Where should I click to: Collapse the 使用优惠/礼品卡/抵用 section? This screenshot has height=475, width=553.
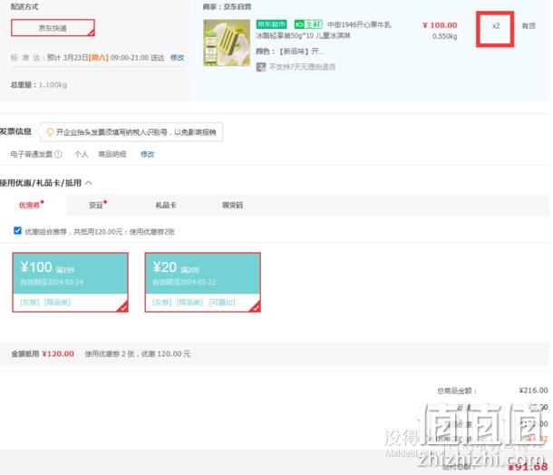click(89, 183)
